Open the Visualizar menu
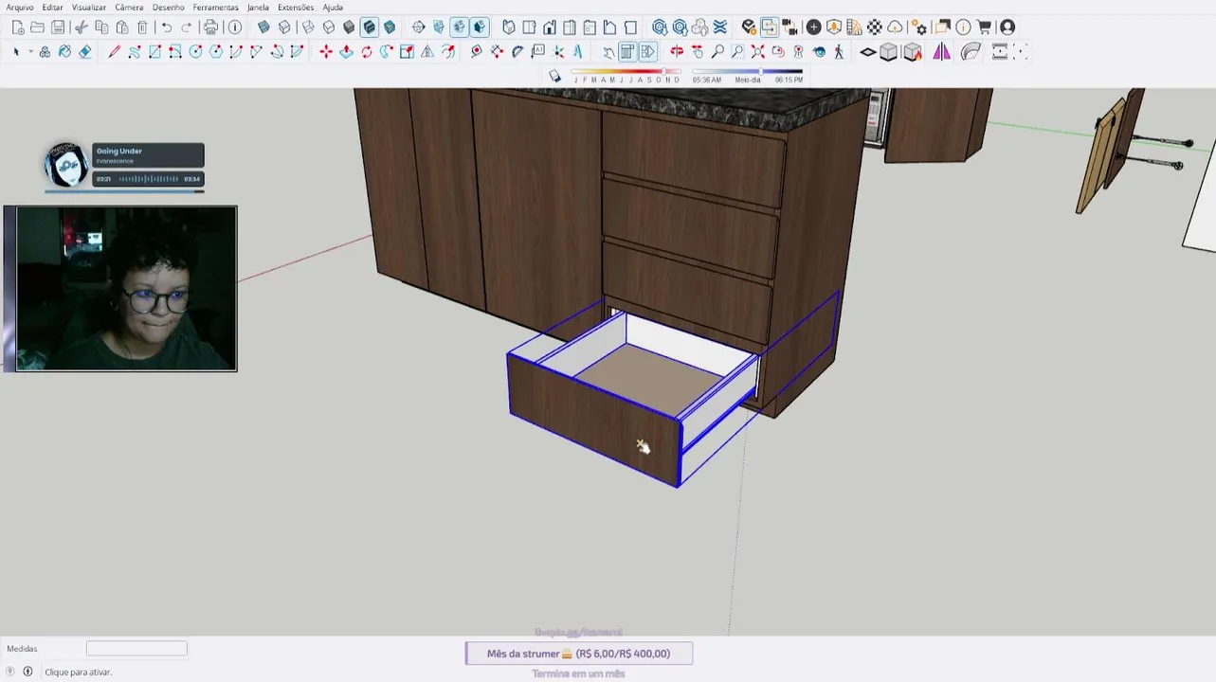This screenshot has width=1216, height=682. click(89, 8)
